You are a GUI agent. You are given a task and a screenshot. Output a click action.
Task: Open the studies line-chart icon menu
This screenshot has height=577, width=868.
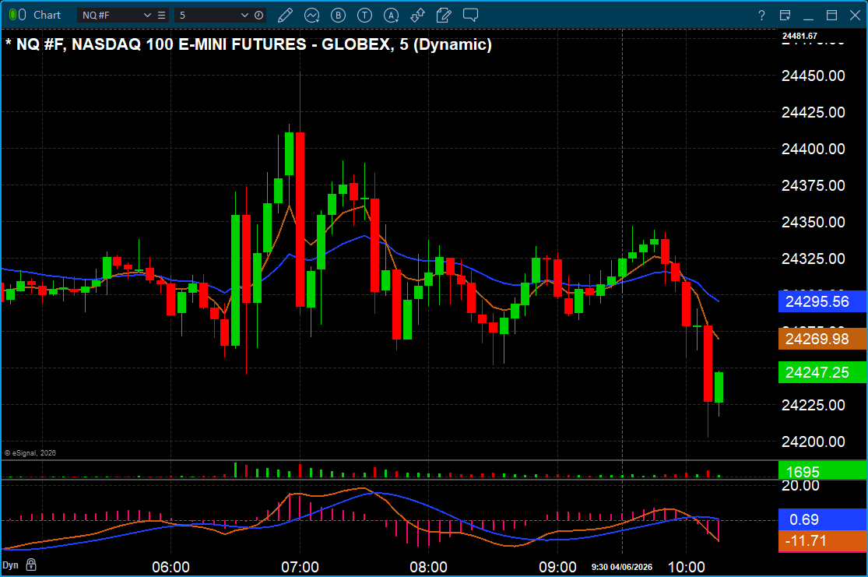(x=311, y=16)
